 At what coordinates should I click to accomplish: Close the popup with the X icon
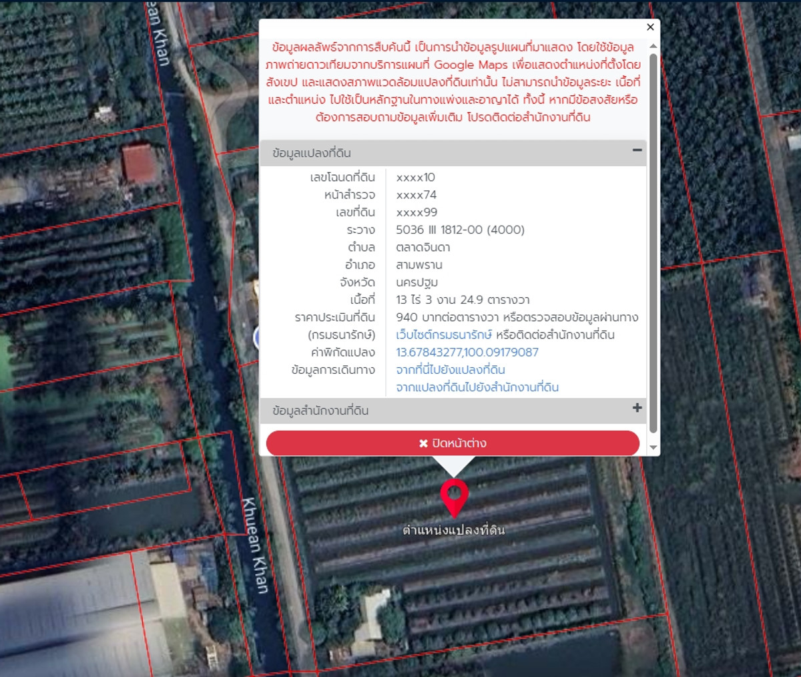point(650,27)
